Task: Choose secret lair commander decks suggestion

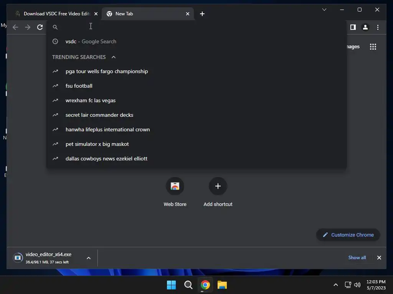Action: (196, 115)
